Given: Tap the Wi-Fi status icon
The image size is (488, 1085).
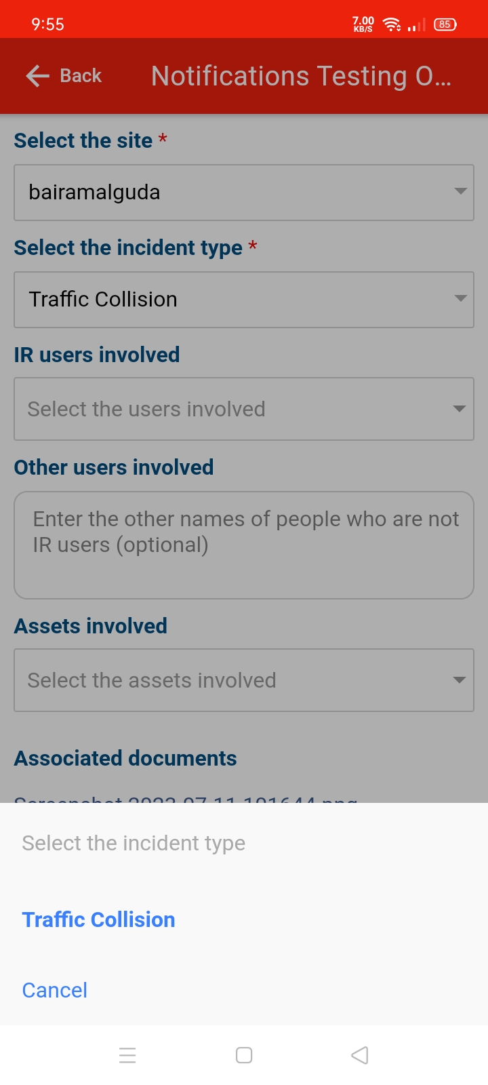Looking at the screenshot, I should [x=392, y=25].
